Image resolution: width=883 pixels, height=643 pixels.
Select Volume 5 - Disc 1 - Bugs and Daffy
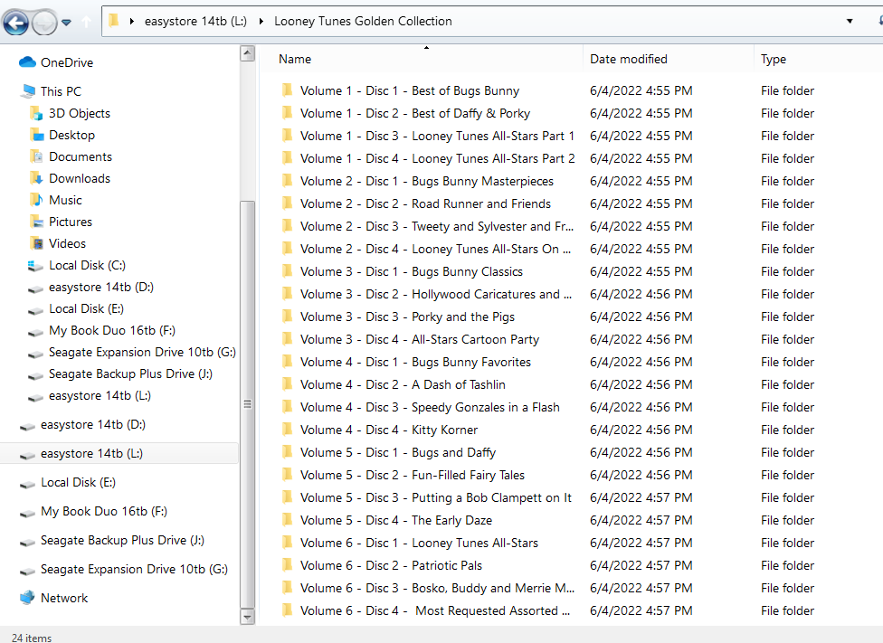[x=397, y=453]
